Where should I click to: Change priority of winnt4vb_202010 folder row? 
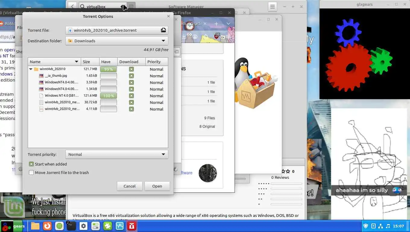tap(156, 69)
